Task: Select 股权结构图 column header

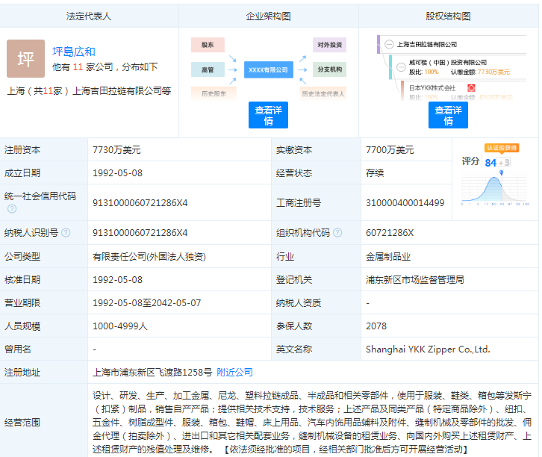Action: (x=449, y=16)
